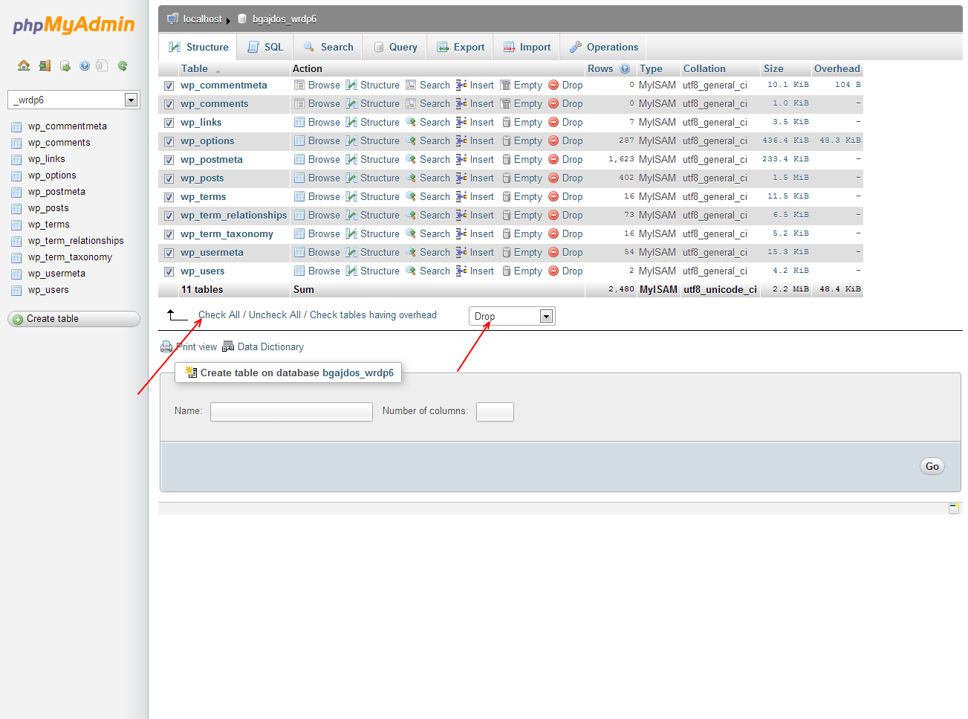Viewport: 968px width, 719px height.
Task: Click the Search icon for wp_links
Action: point(411,122)
